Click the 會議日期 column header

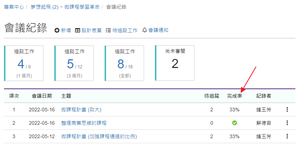(42, 96)
